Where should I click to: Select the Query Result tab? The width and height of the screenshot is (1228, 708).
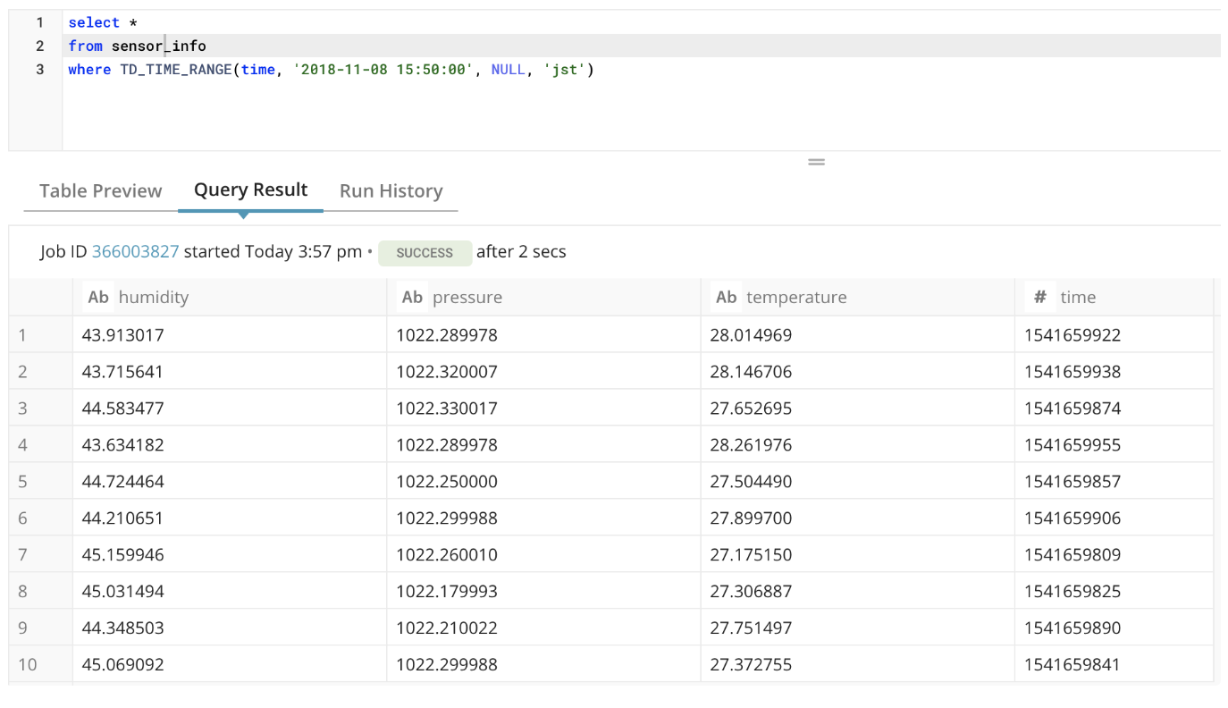(x=250, y=190)
